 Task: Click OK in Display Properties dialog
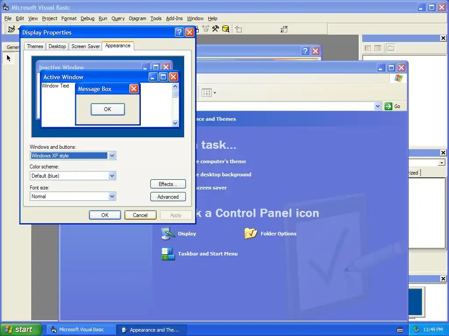coord(105,215)
